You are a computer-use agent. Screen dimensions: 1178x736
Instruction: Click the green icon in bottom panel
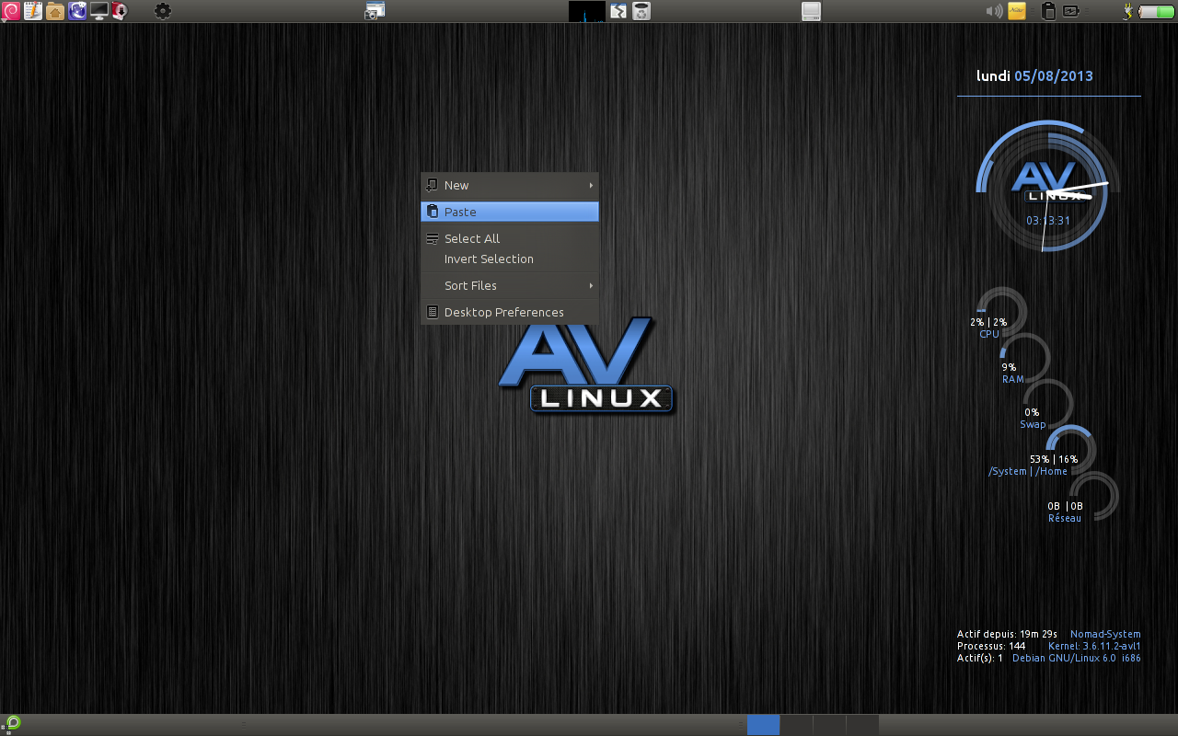14,723
